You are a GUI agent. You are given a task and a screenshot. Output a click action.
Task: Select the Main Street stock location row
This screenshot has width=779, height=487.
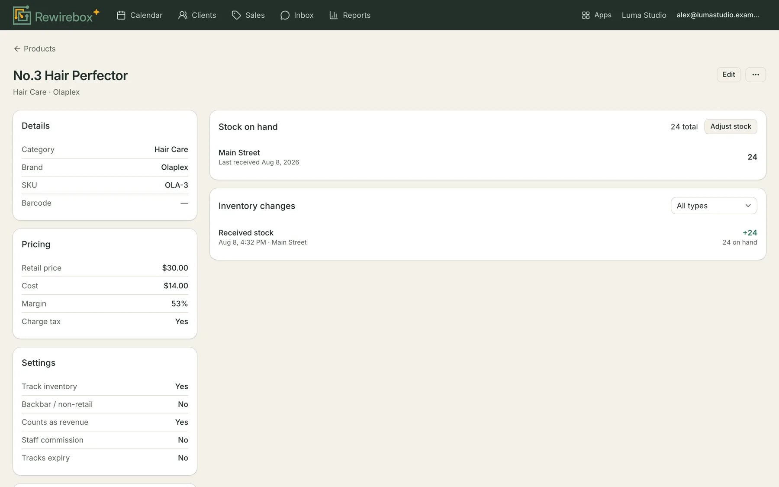pos(488,157)
